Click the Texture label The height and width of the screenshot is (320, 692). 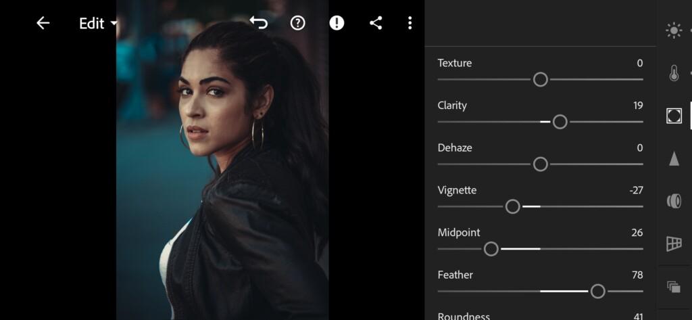tap(455, 63)
